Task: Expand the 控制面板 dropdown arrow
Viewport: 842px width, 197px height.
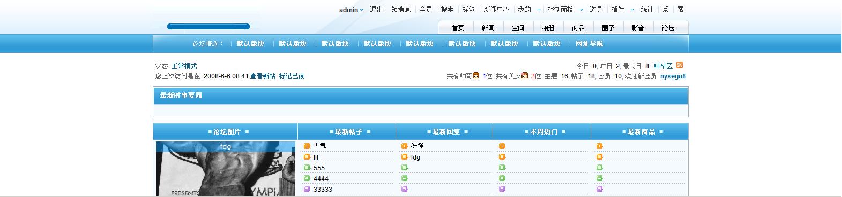Action: (x=581, y=10)
